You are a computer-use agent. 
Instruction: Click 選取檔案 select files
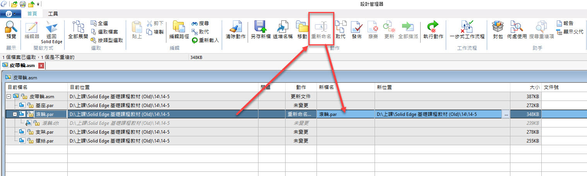click(x=104, y=32)
